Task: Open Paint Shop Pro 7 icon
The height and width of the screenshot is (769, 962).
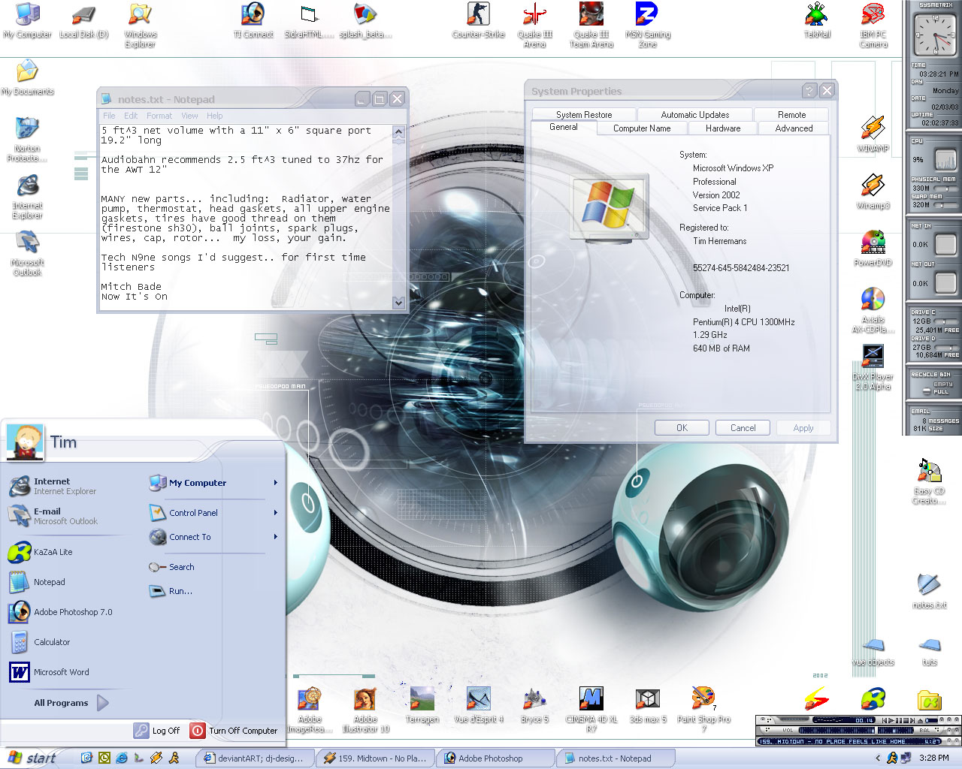Action: (x=704, y=710)
